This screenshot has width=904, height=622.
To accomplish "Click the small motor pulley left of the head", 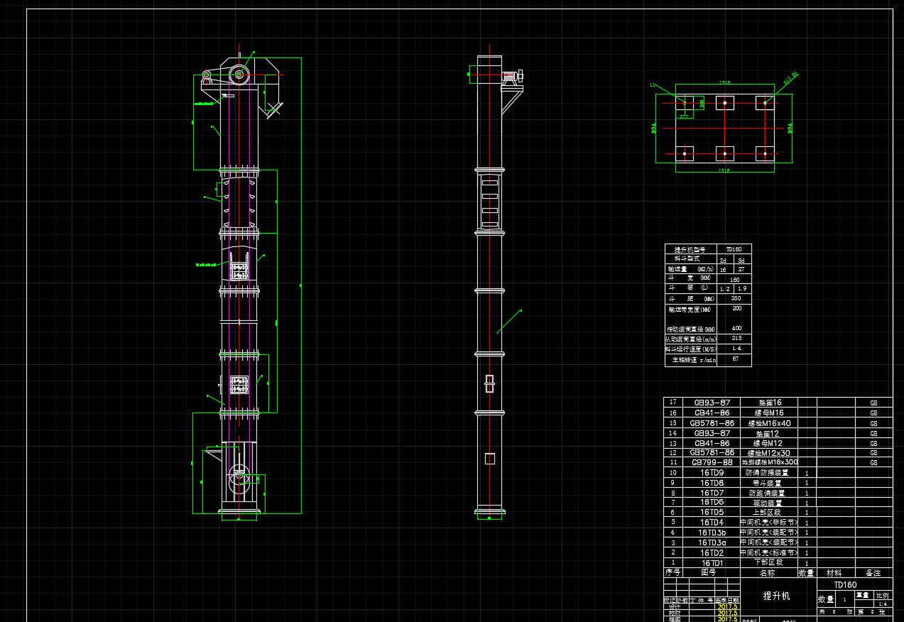I will coord(207,75).
